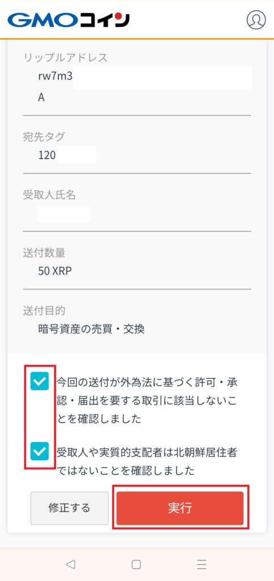The image size is (274, 581).
Task: Open Android recent apps menu icon
Action: [x=202, y=564]
